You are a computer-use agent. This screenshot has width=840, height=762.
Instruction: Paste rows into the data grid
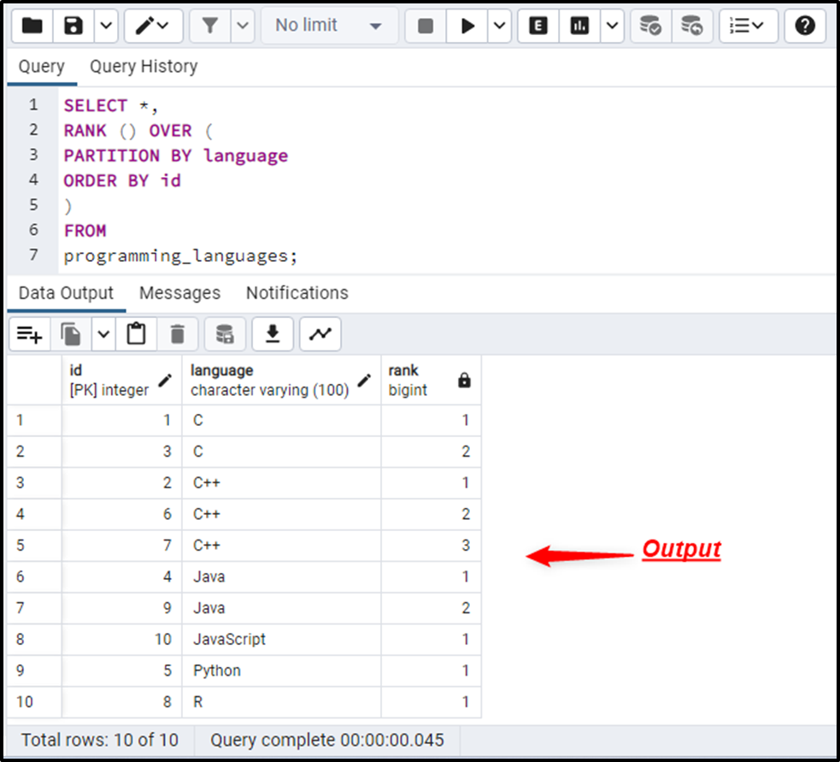pos(137,334)
